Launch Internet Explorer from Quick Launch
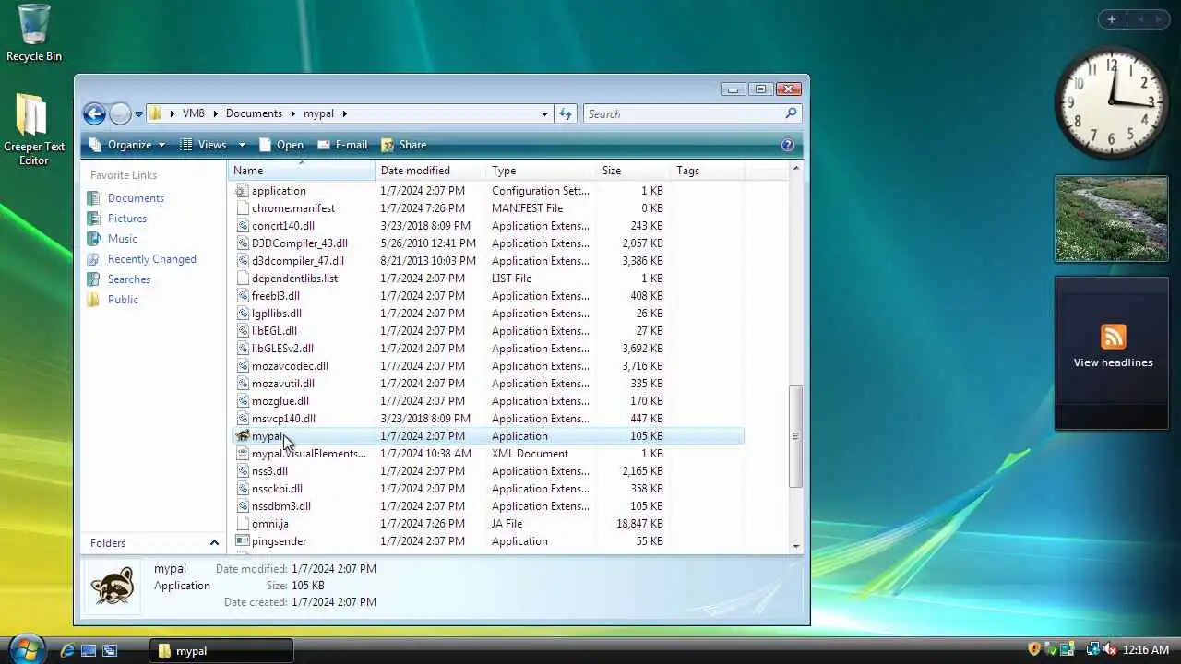The width and height of the screenshot is (1181, 664). tap(67, 650)
